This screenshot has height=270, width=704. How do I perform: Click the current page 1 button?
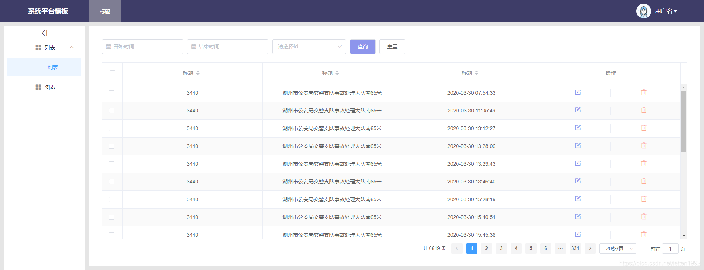click(x=472, y=249)
